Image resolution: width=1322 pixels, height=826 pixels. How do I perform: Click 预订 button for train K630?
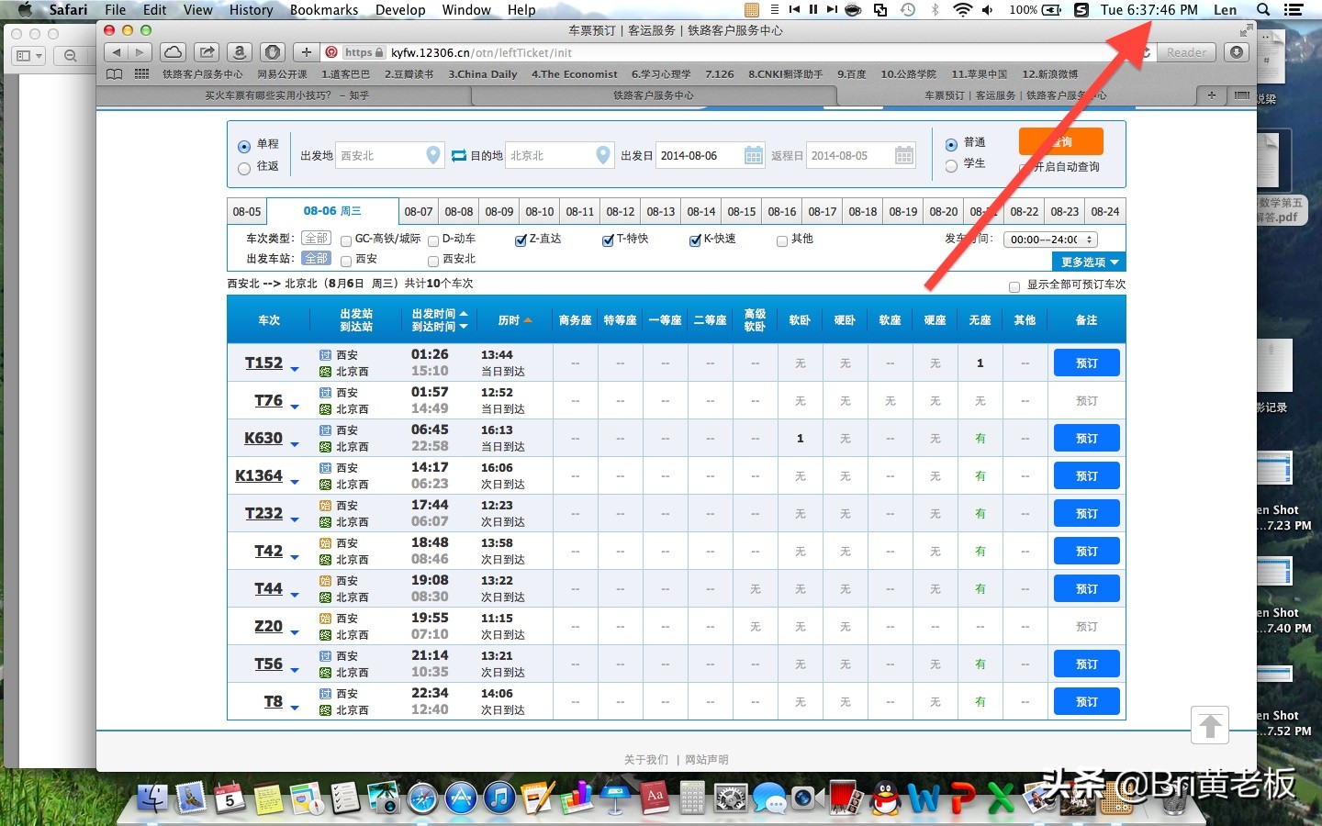[1086, 439]
